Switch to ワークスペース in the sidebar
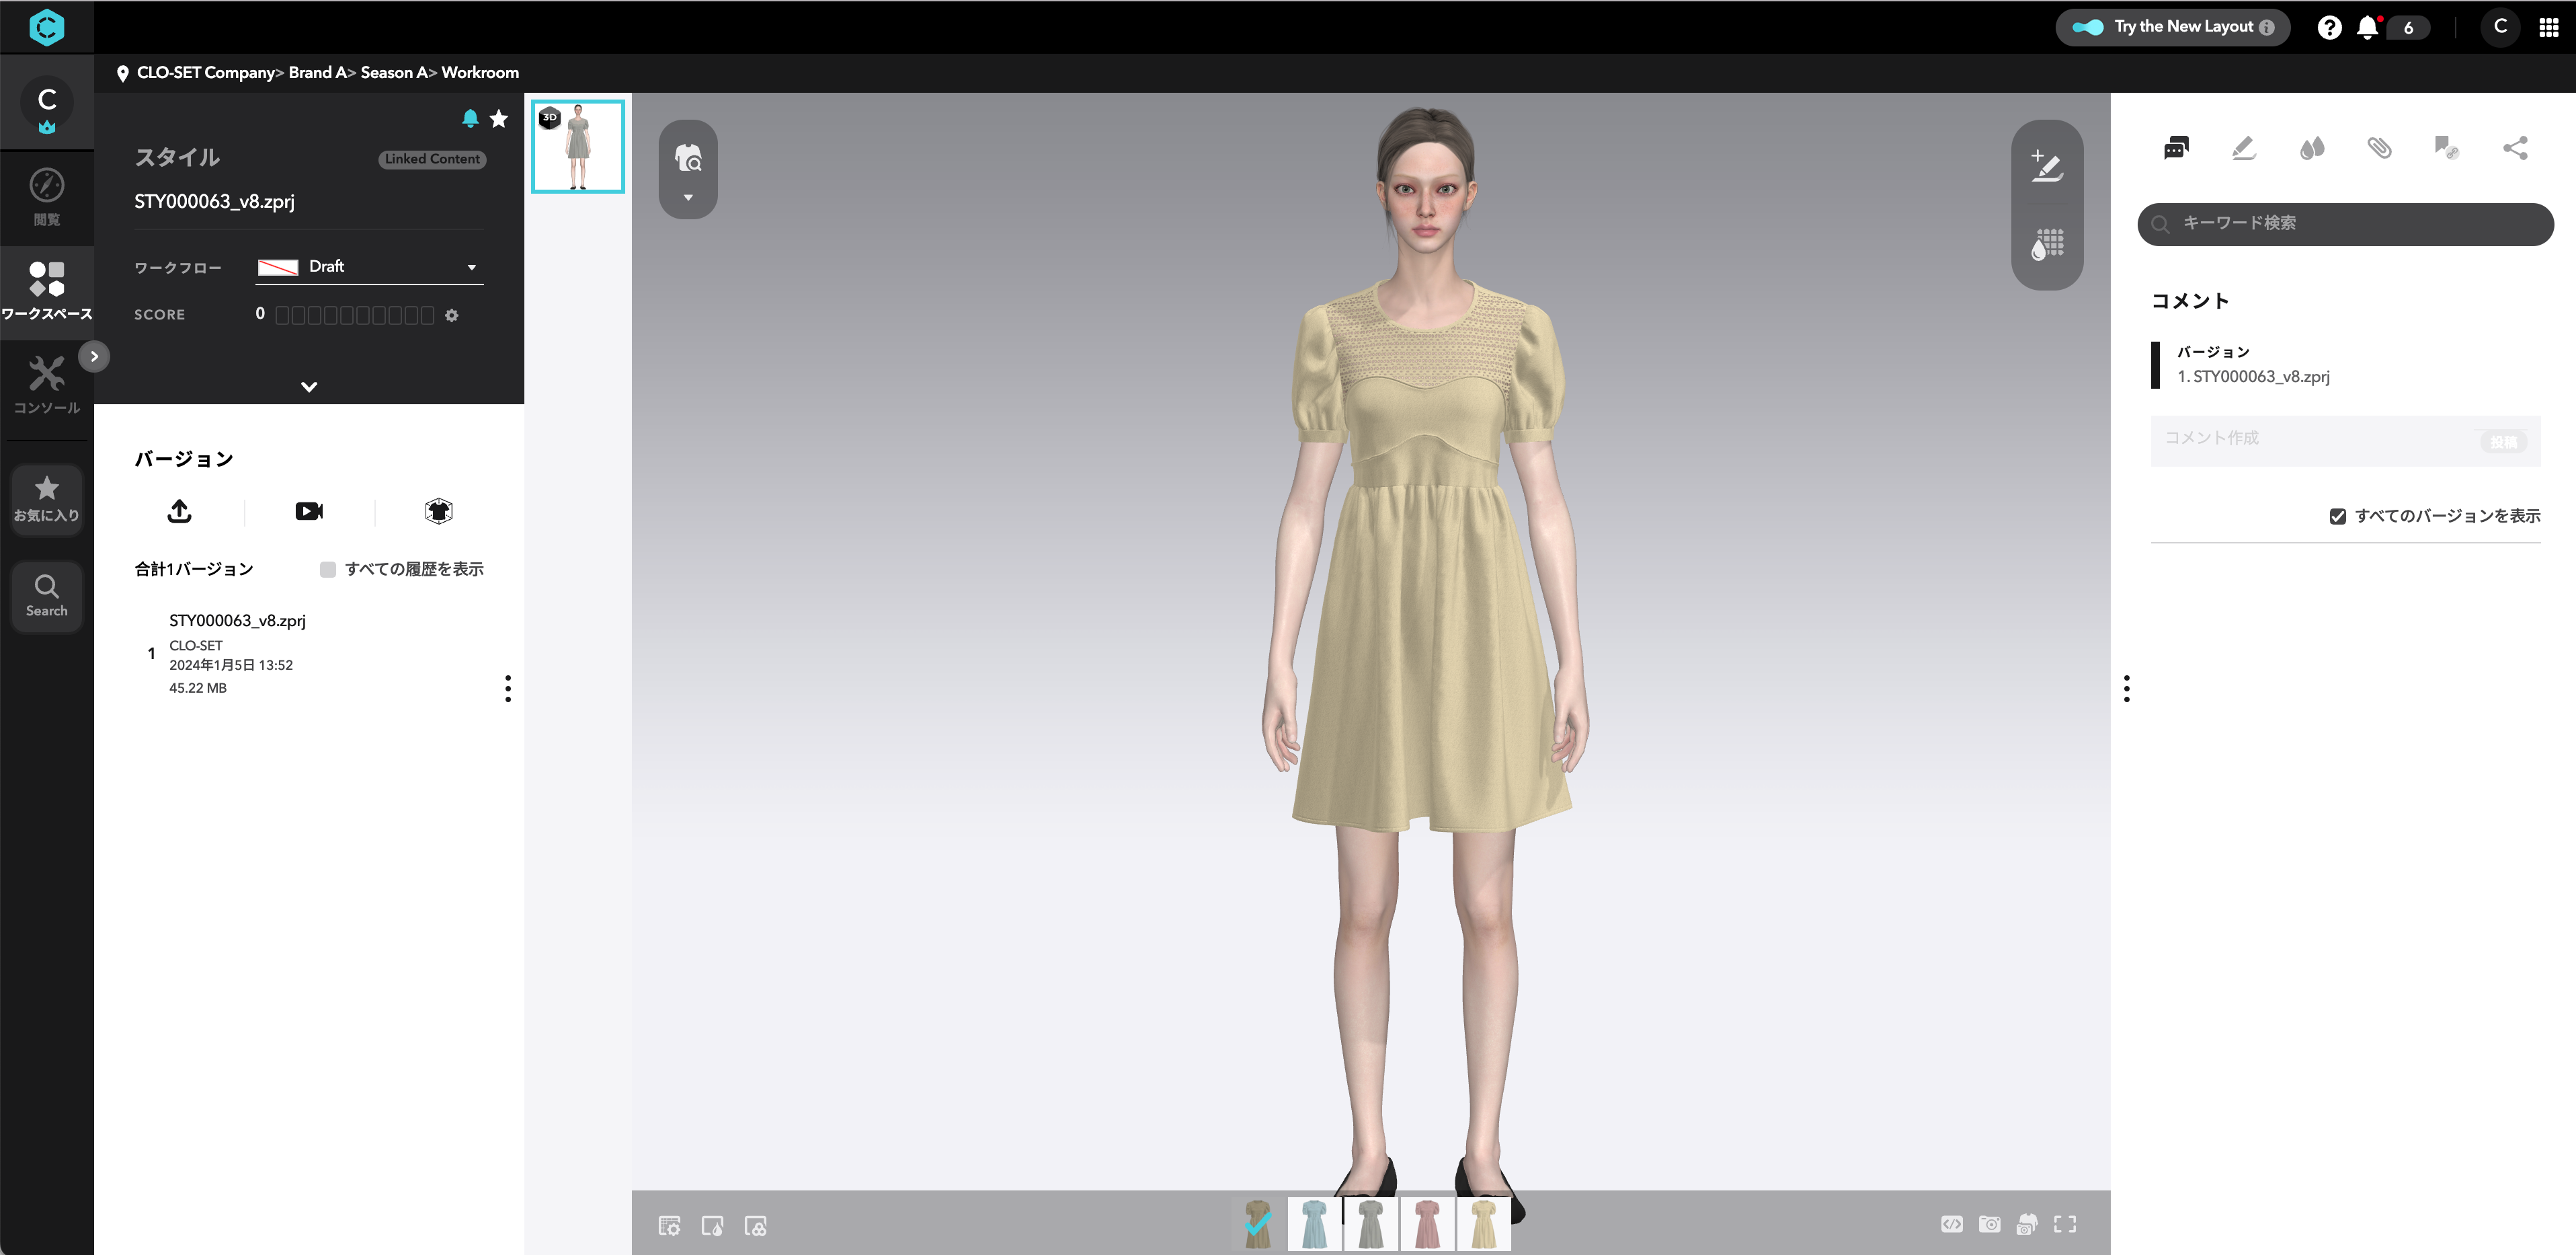This screenshot has width=2576, height=1255. (46, 289)
